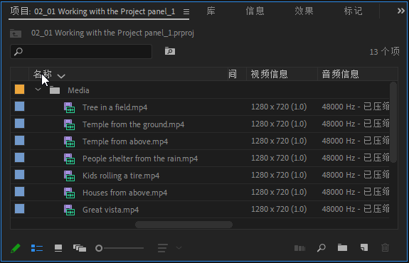Click the clip icon of Temple from the ground.mp4
This screenshot has height=263, width=409.
[x=70, y=124]
